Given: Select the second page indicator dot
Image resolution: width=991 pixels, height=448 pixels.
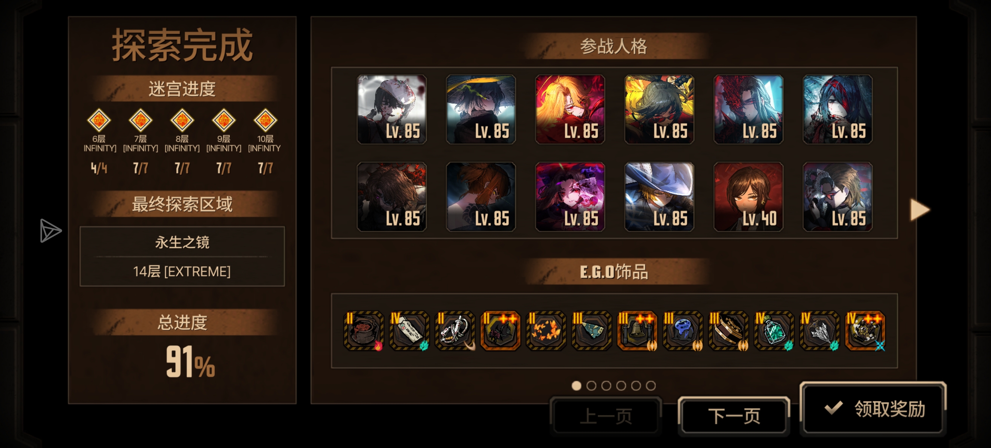Looking at the screenshot, I should (x=591, y=385).
